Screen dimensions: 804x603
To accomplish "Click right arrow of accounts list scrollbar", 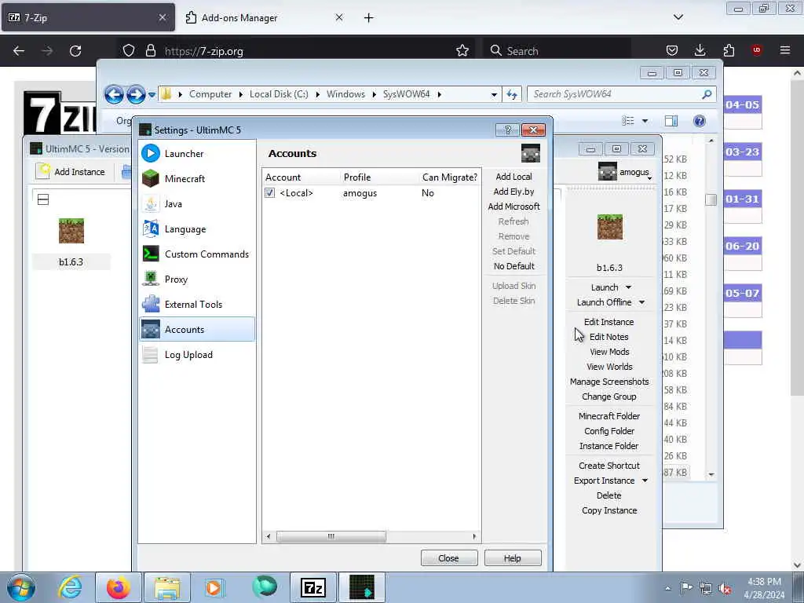I will (474, 536).
